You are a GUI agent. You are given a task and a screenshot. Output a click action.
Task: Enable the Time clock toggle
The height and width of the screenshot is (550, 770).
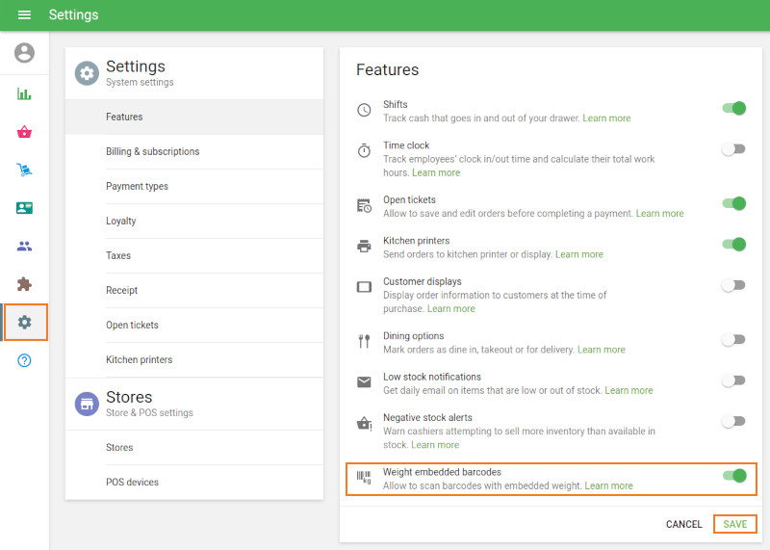[734, 150]
